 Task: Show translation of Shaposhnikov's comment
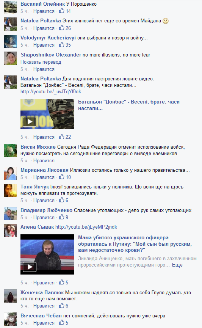(41, 62)
